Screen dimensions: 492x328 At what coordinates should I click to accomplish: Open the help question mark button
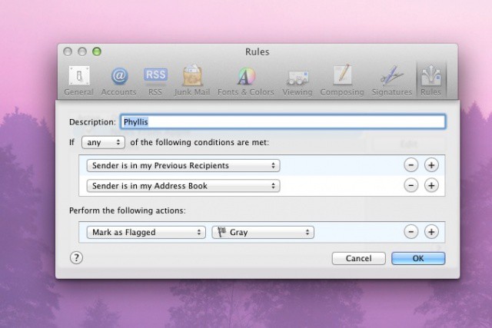tap(76, 258)
